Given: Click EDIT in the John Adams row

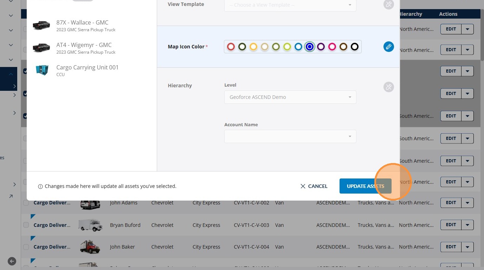Looking at the screenshot, I should coord(451,203).
